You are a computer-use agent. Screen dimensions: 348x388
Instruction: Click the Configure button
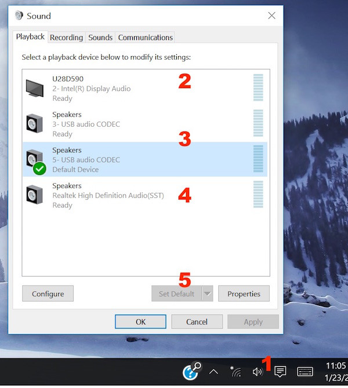pos(48,294)
